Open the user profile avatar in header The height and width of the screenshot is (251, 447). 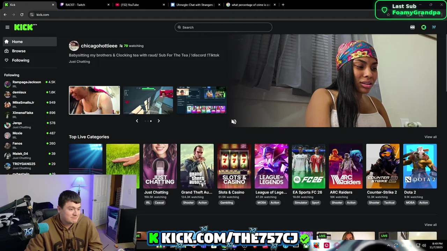(434, 27)
